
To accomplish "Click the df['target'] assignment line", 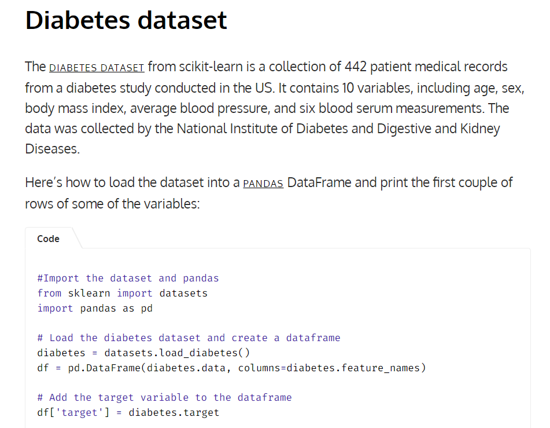I will click(128, 412).
